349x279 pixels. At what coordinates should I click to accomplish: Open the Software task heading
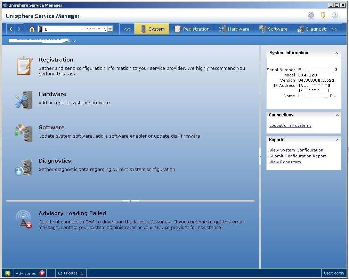pyautogui.click(x=51, y=127)
